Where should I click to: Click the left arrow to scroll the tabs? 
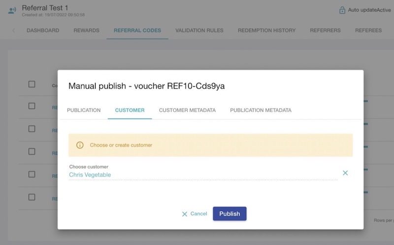13,31
